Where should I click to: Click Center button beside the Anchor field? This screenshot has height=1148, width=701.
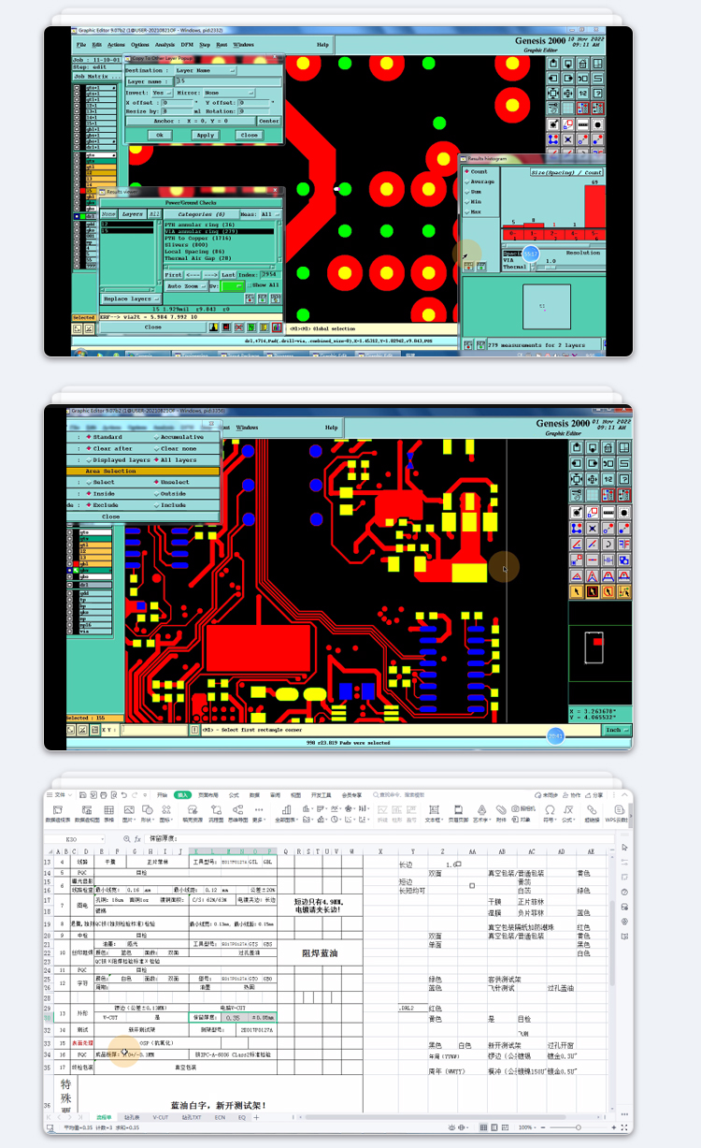pyautogui.click(x=268, y=121)
